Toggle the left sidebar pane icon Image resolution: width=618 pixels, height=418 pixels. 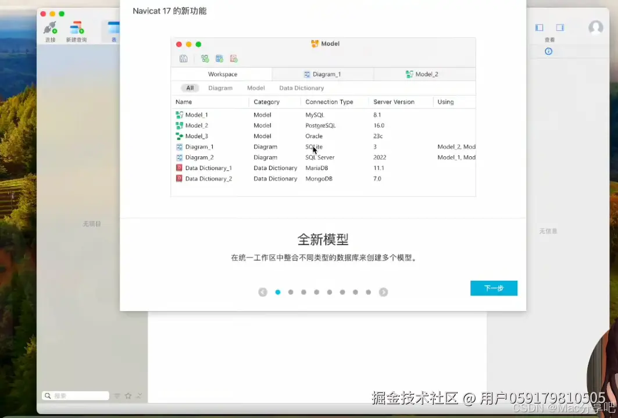pos(539,27)
